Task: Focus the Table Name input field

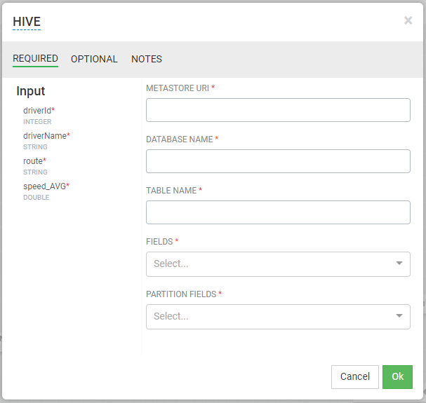Action: pos(278,212)
